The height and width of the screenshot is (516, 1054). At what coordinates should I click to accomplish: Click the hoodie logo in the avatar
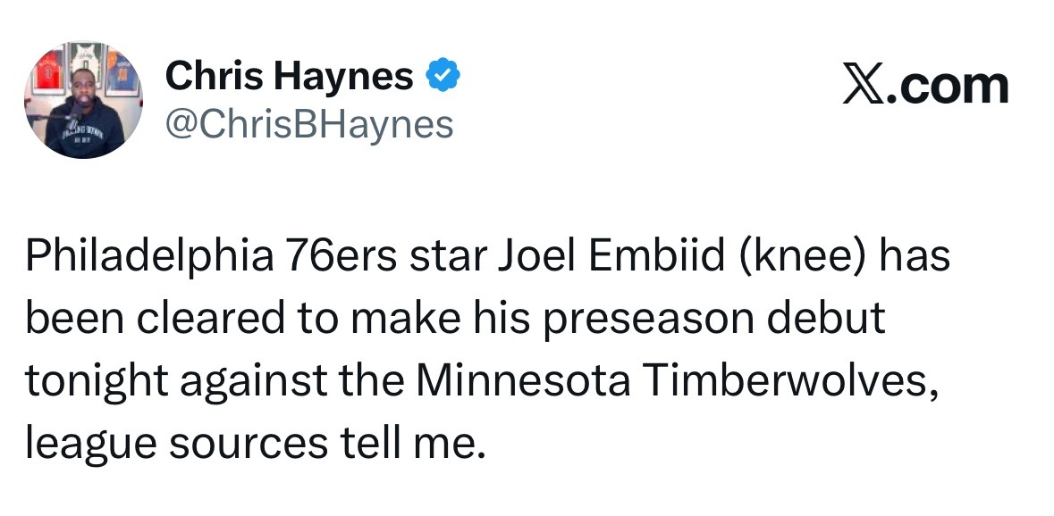point(83,131)
